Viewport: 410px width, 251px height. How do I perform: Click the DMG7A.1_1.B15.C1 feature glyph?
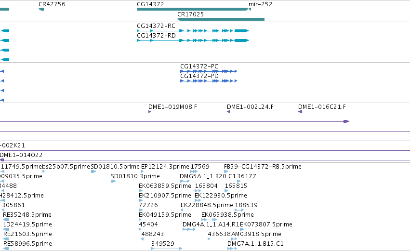tap(232, 249)
